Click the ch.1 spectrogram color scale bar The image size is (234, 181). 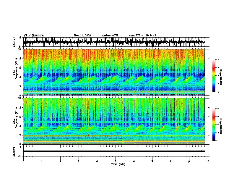click(214, 76)
